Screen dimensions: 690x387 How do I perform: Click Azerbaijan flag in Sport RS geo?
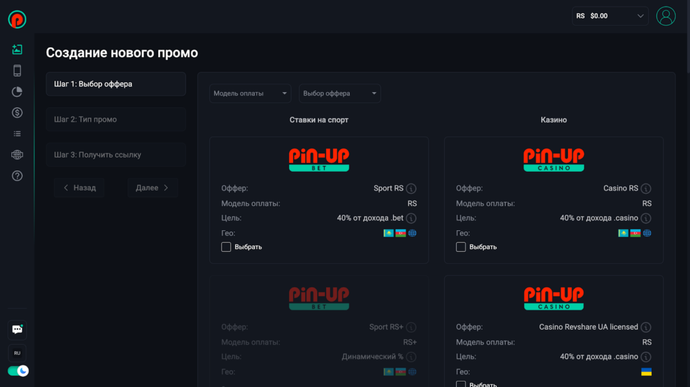[400, 233]
